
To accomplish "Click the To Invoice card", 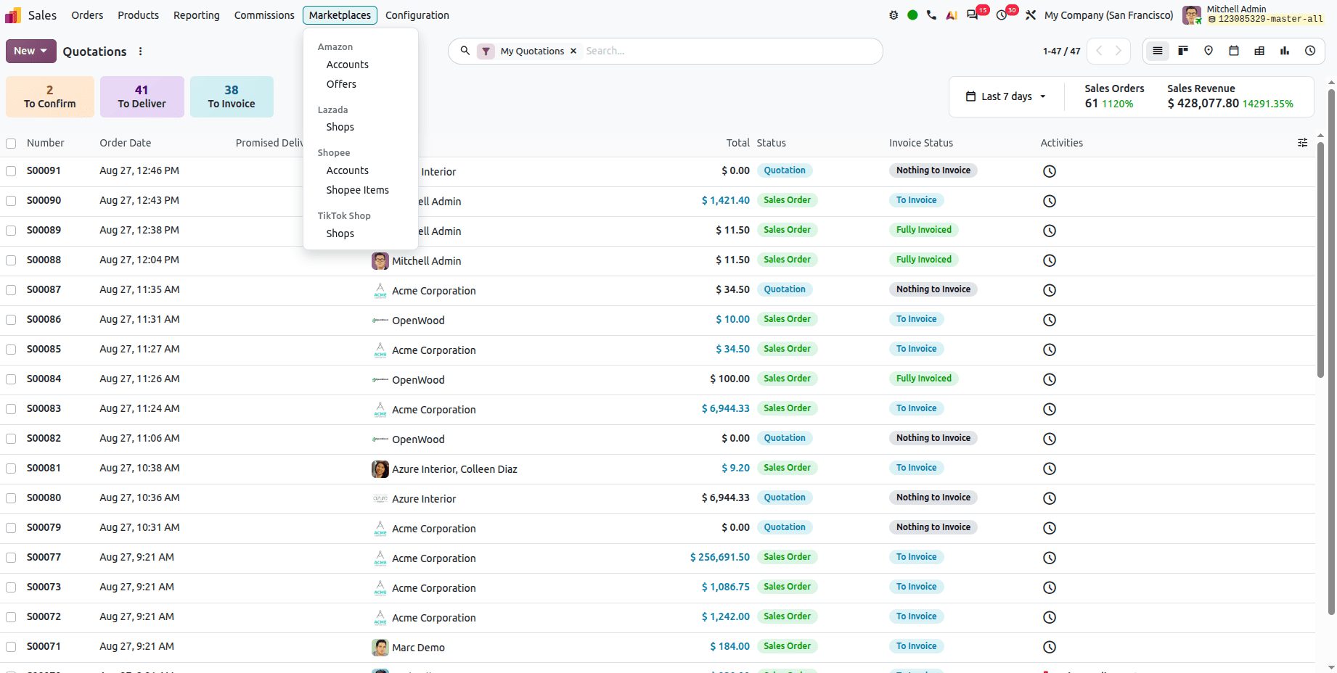I will click(232, 96).
